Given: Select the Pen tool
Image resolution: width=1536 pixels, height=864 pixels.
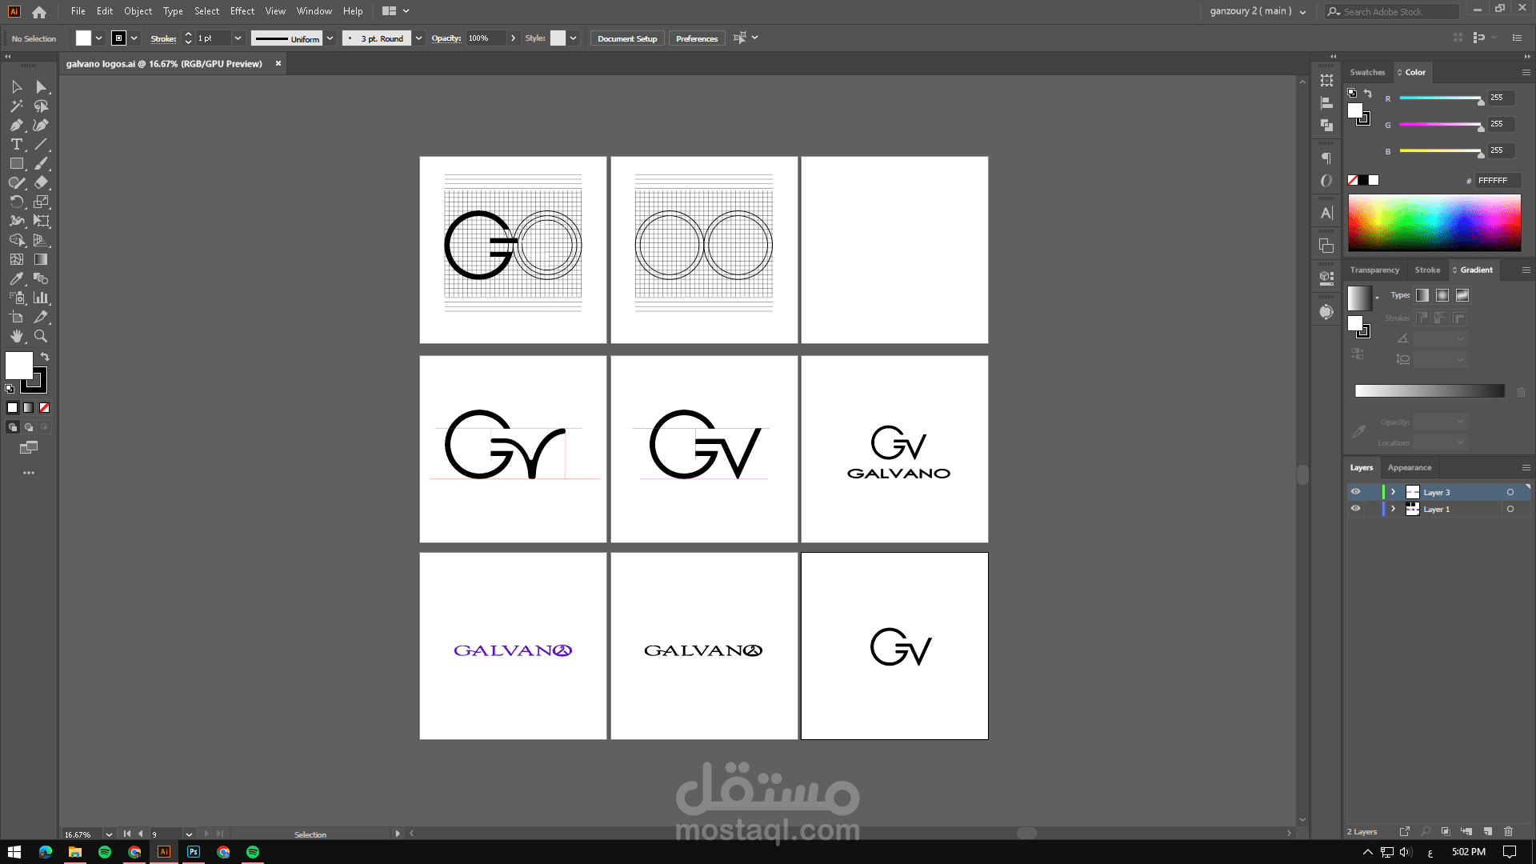Looking at the screenshot, I should [16, 125].
